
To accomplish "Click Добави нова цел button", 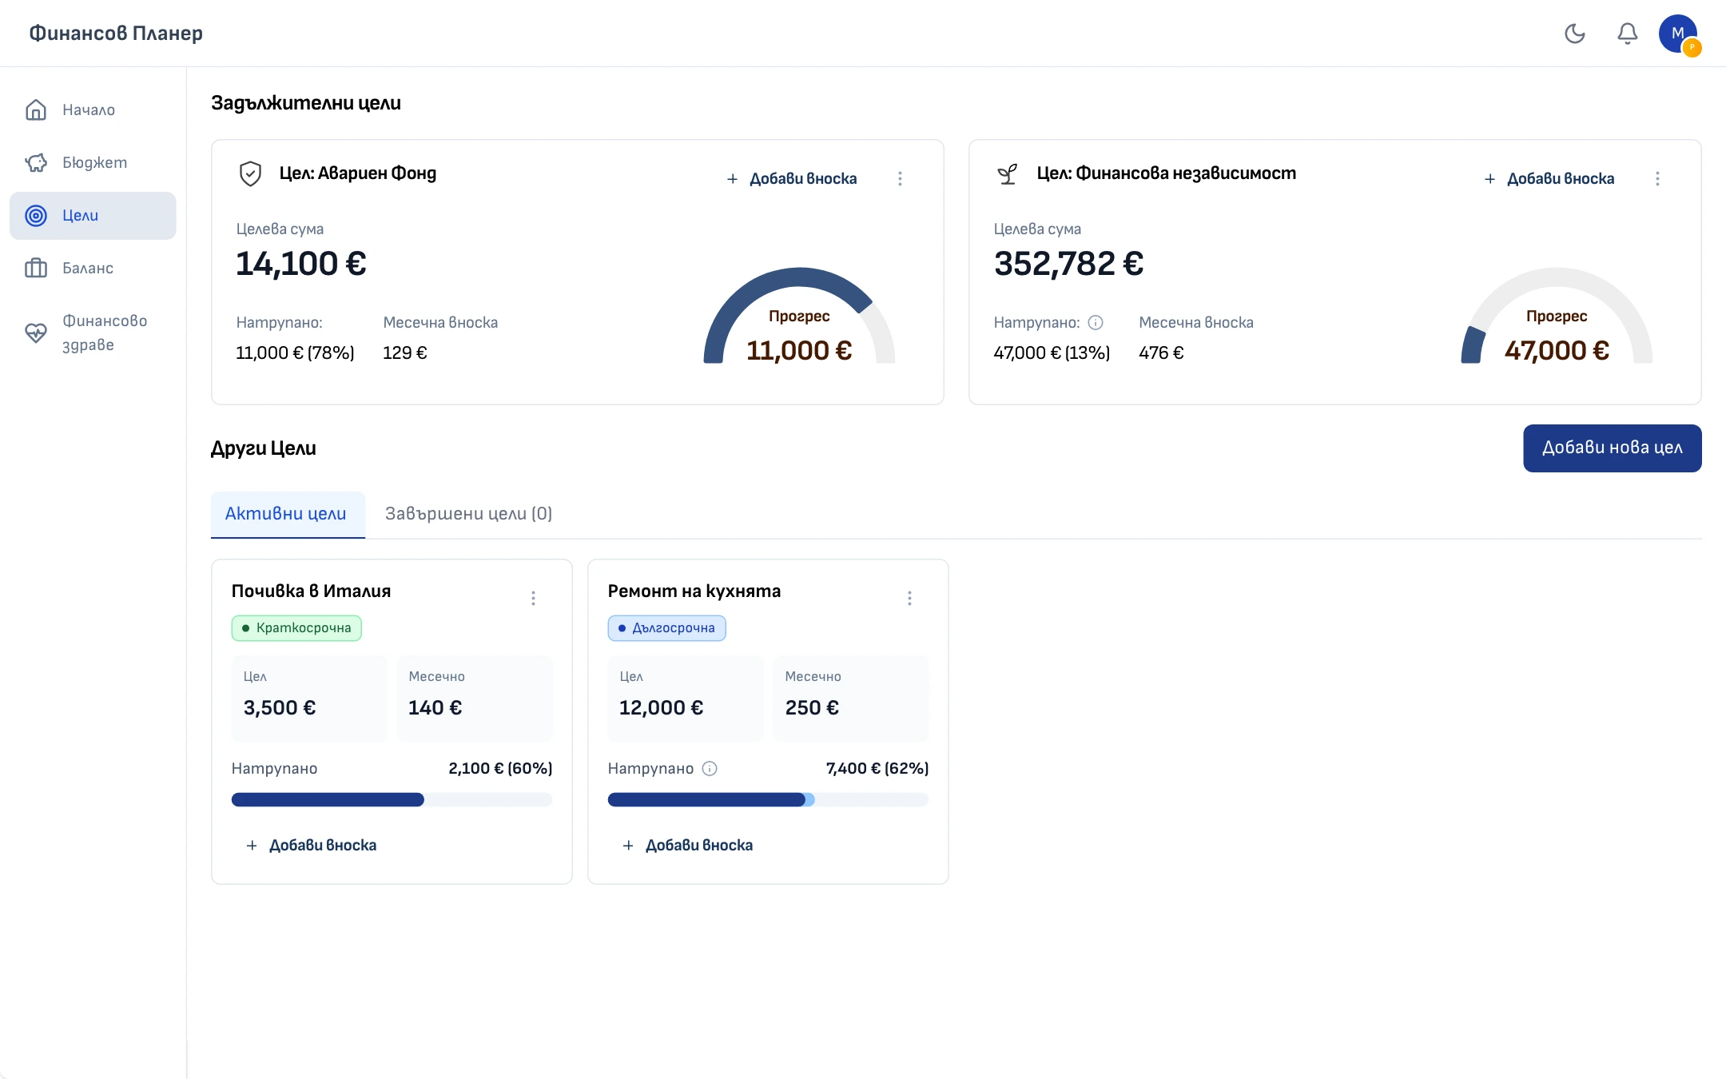I will click(1612, 448).
